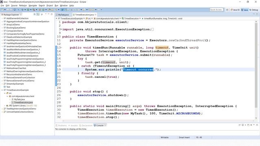Screen dimensions: 260x146
Task: Click the Open Console icon
Action: [x=248, y=125]
